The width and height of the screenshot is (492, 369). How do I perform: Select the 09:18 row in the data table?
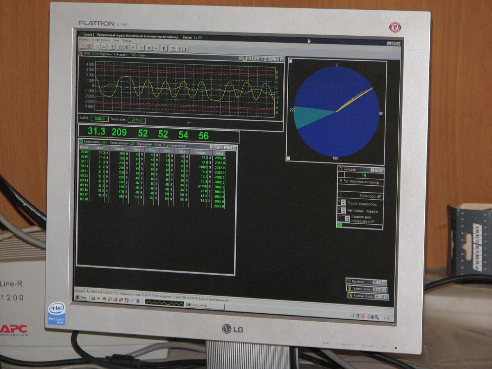(x=152, y=202)
